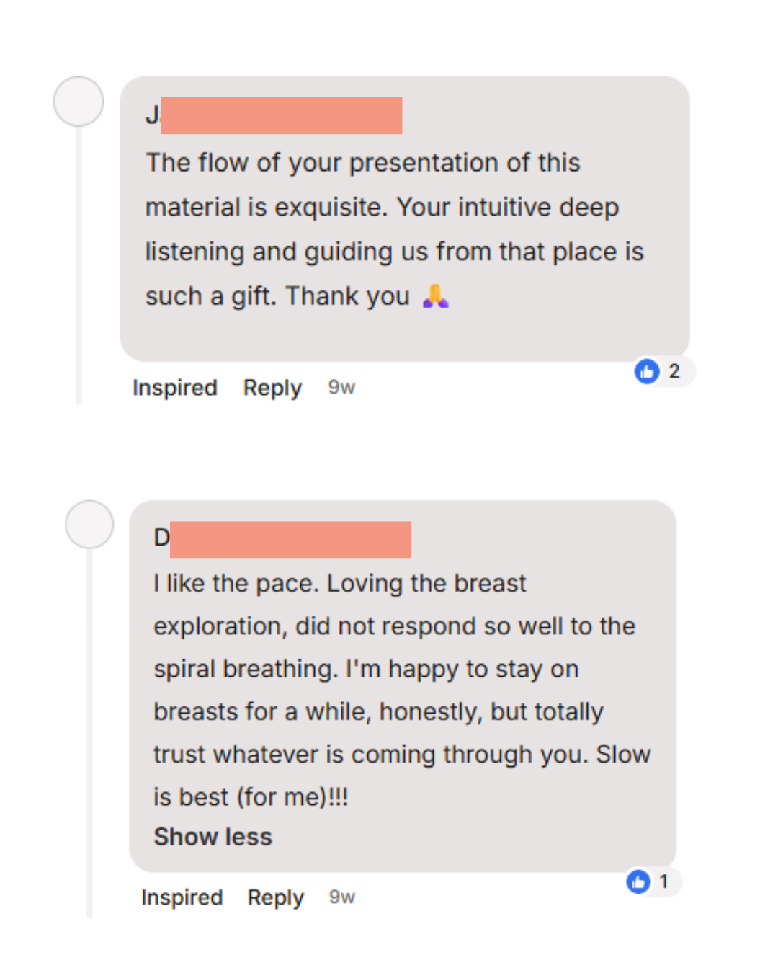Click the blue like icon beside count 2
This screenshot has height=973, width=778.
point(646,371)
